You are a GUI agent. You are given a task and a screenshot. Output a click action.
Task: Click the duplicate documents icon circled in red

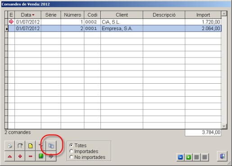51,146
